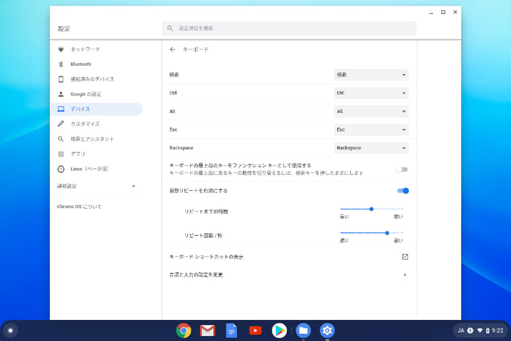Screen dimensions: 511x341
Task: Click the Google settings person icon
Action: click(x=61, y=94)
